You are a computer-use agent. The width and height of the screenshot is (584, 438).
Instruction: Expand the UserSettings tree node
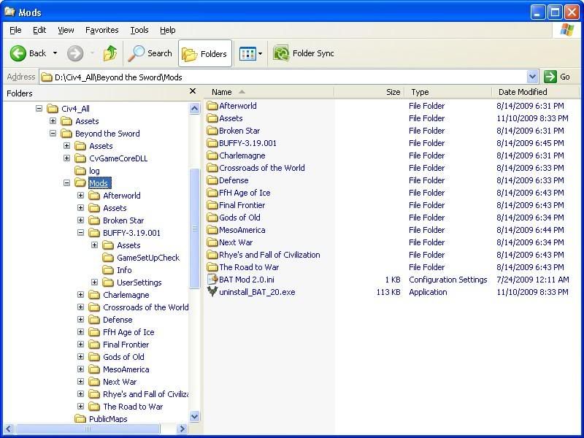pos(94,282)
